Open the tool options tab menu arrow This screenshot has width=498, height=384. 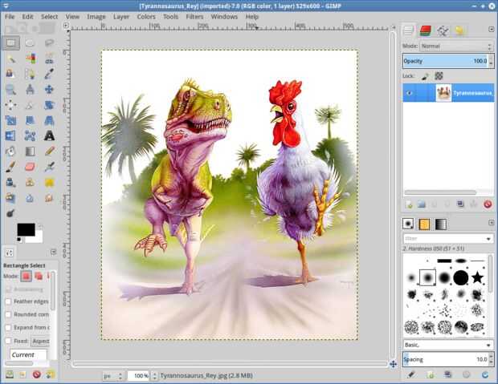(x=53, y=252)
